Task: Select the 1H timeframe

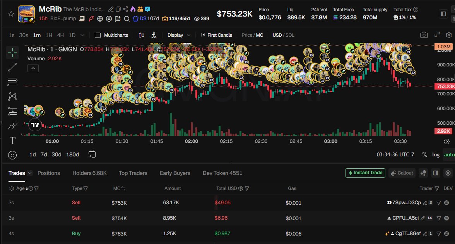Action: [49, 35]
